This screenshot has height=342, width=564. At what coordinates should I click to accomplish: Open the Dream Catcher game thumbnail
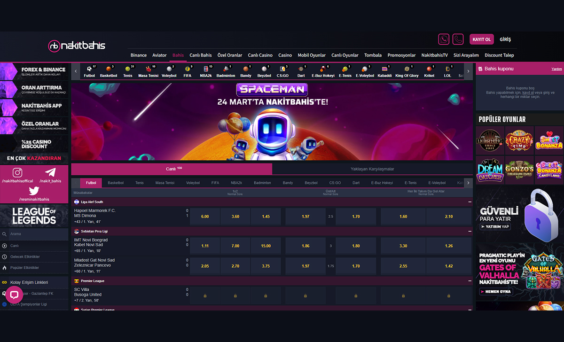(x=490, y=169)
